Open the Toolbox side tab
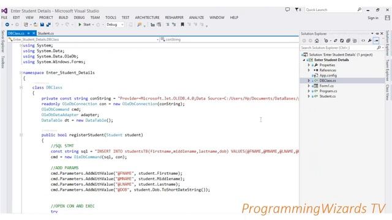Viewport: 392px width, 220px height. 2,62
